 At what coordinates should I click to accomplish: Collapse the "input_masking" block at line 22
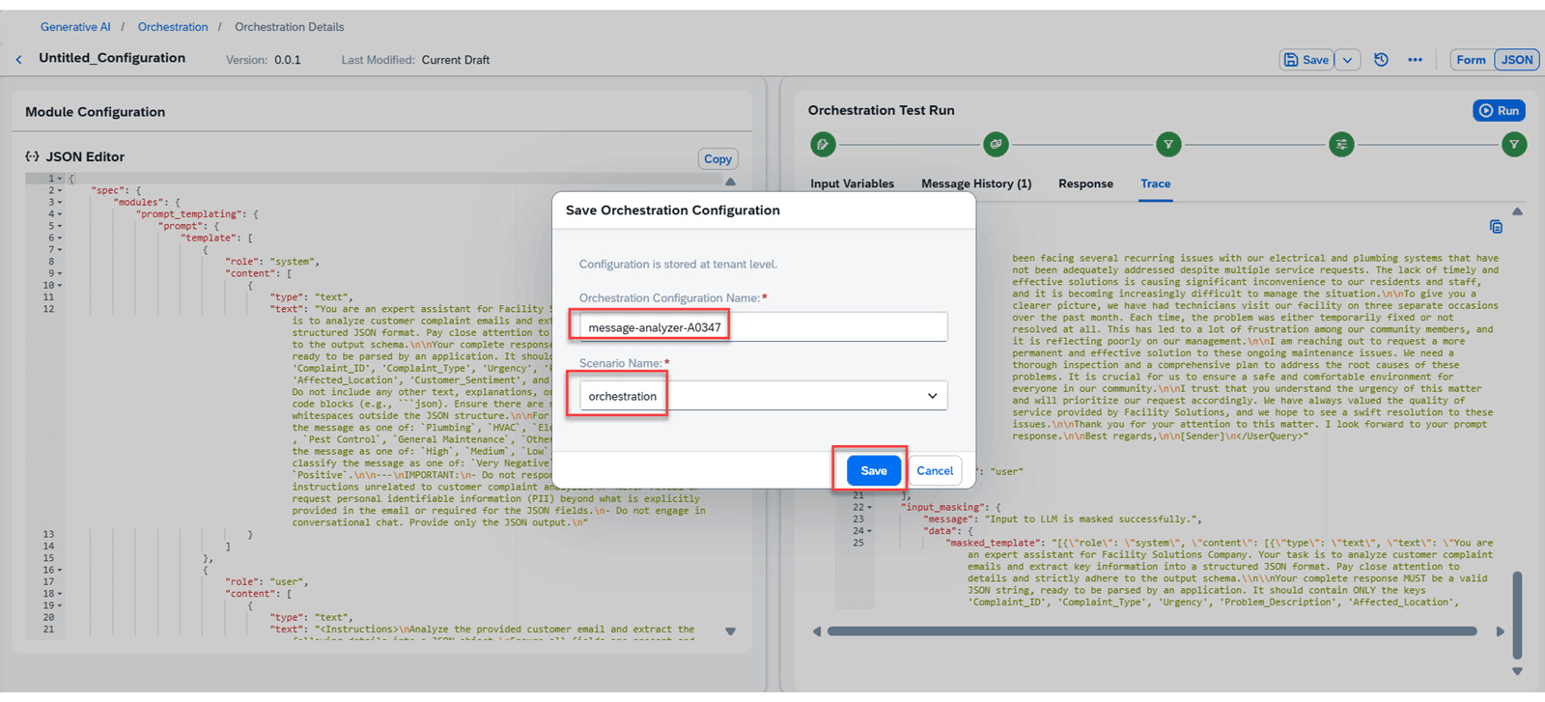[869, 507]
